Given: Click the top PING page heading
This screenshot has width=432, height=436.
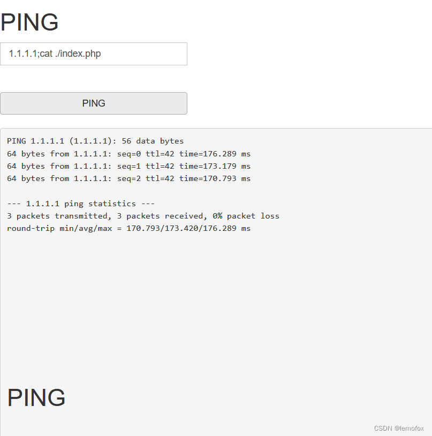Looking at the screenshot, I should pos(29,22).
